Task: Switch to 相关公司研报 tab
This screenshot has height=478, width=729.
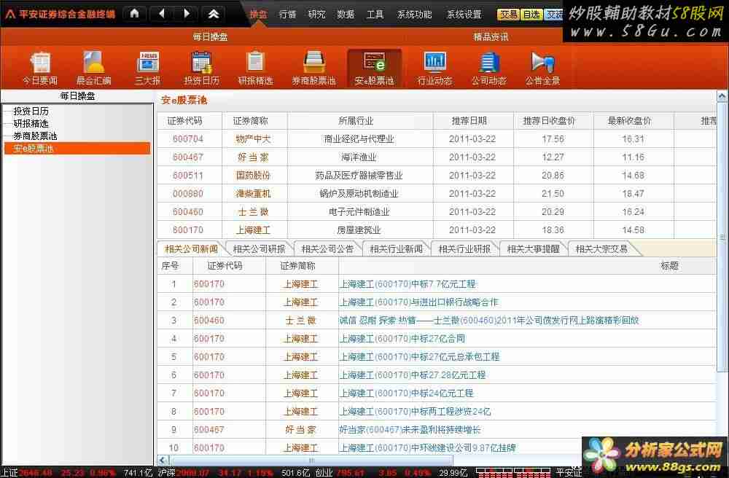Action: pyautogui.click(x=259, y=249)
